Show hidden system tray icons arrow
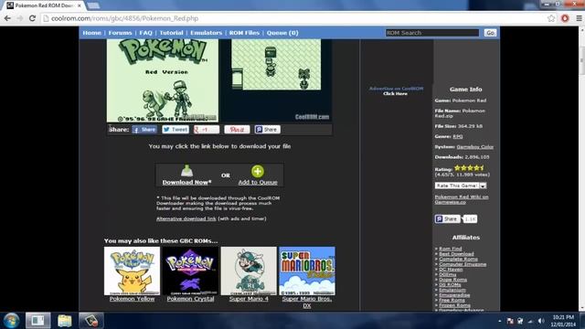 pos(500,321)
